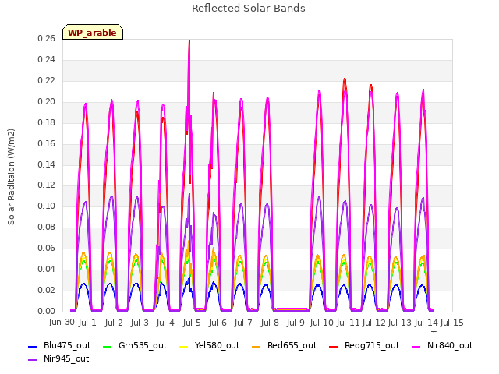
Task: Click the Jul 5 x-axis tick label
Action: (x=192, y=323)
